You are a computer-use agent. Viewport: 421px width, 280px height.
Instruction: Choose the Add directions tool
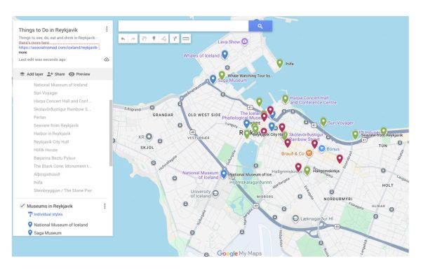click(x=175, y=39)
